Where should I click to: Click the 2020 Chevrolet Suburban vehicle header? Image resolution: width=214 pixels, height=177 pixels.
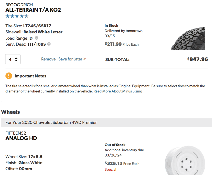tap(51, 122)
